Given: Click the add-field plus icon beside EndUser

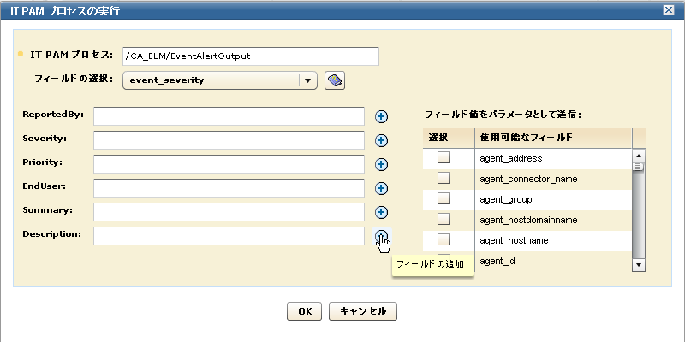Looking at the screenshot, I should [x=382, y=188].
